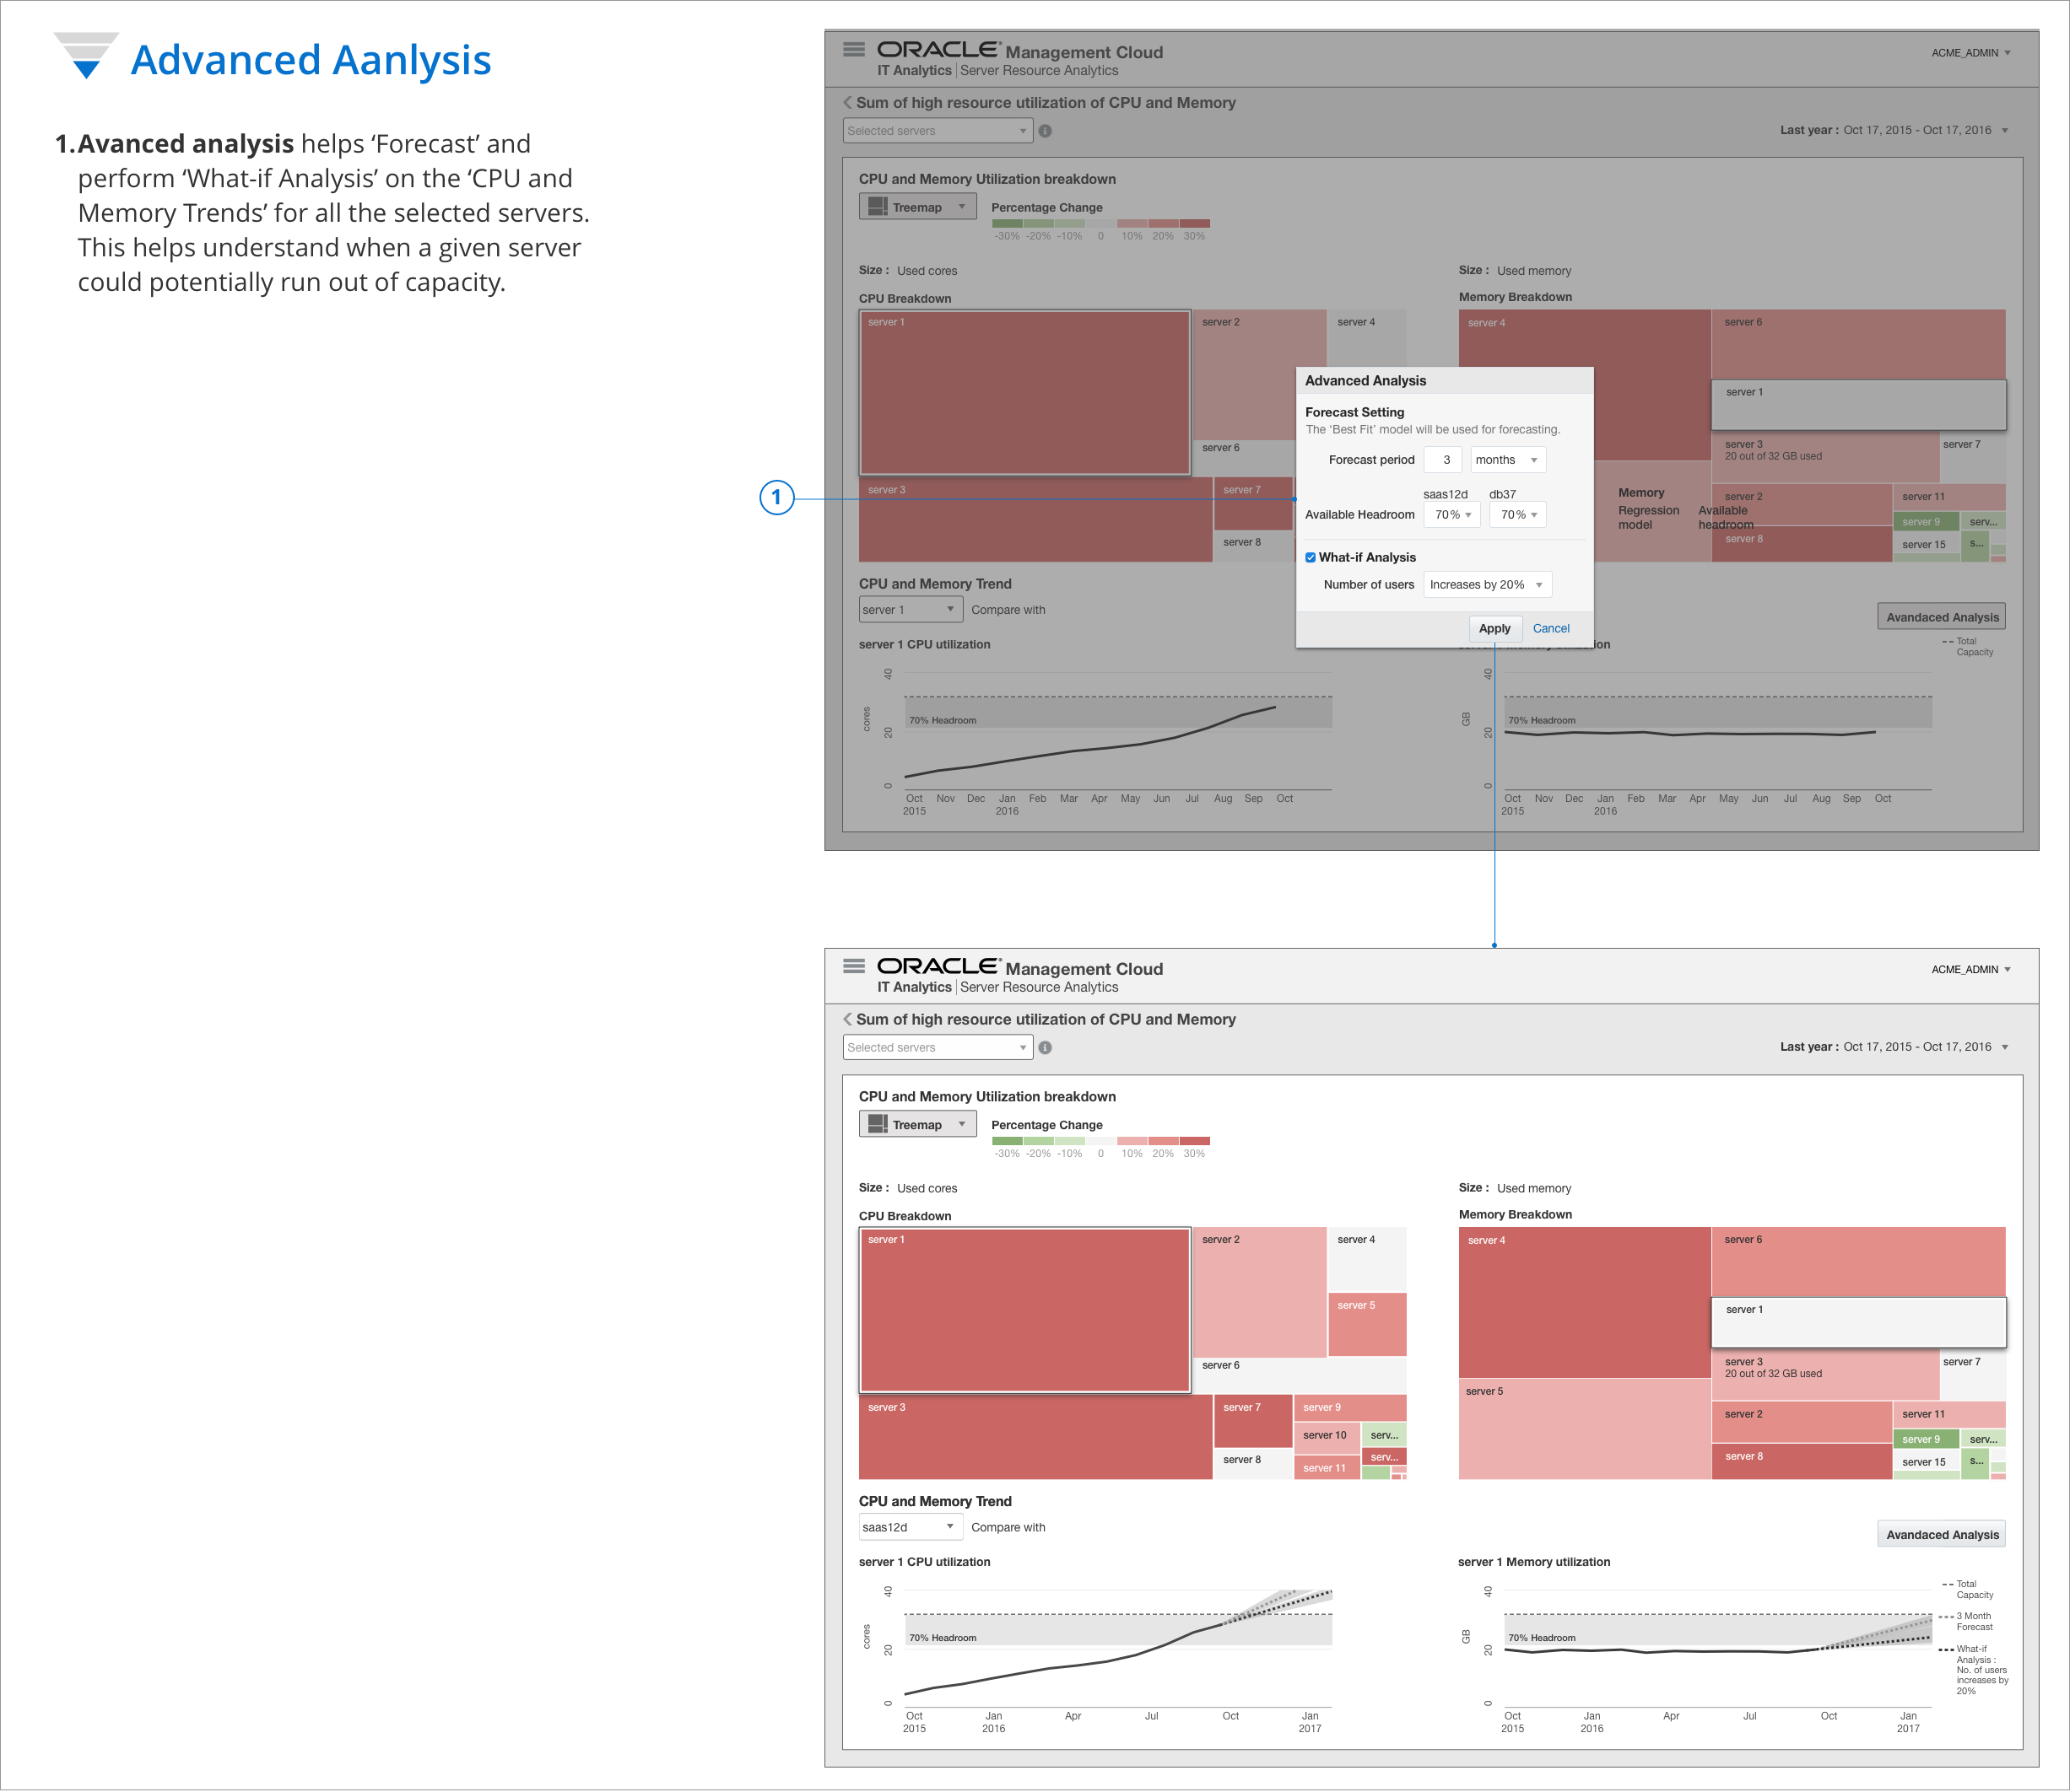Open Selected servers dropdown in the upper screen
The height and width of the screenshot is (1792, 2070).
pos(938,131)
